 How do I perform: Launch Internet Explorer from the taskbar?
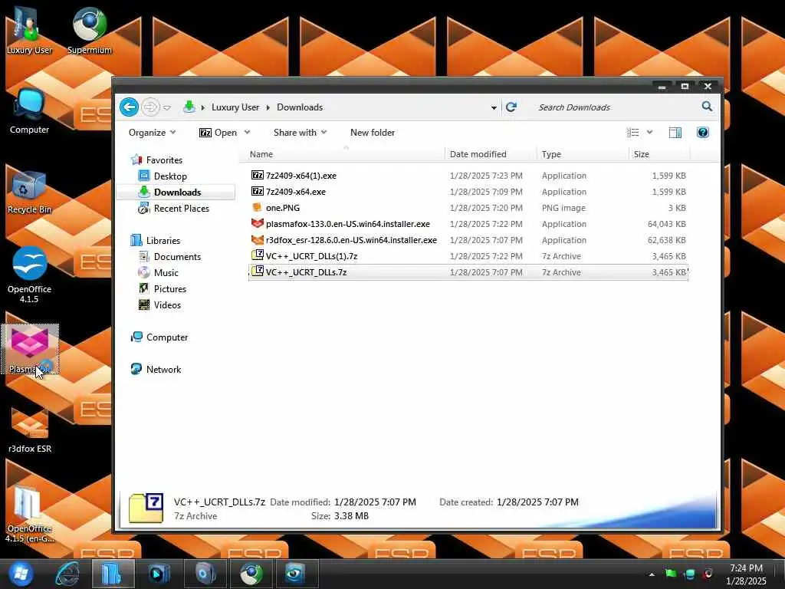pos(67,574)
